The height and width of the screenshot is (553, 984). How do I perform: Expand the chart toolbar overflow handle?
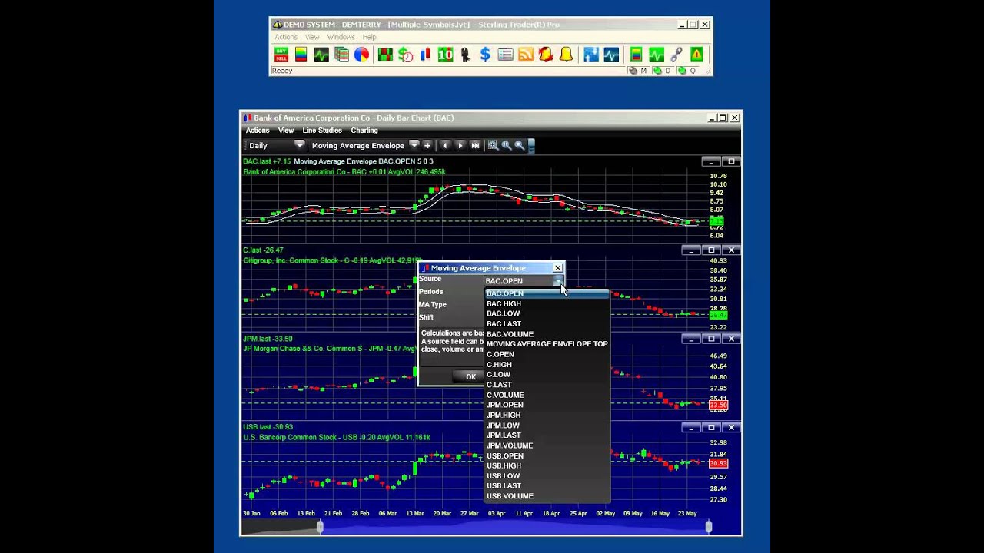click(x=531, y=145)
